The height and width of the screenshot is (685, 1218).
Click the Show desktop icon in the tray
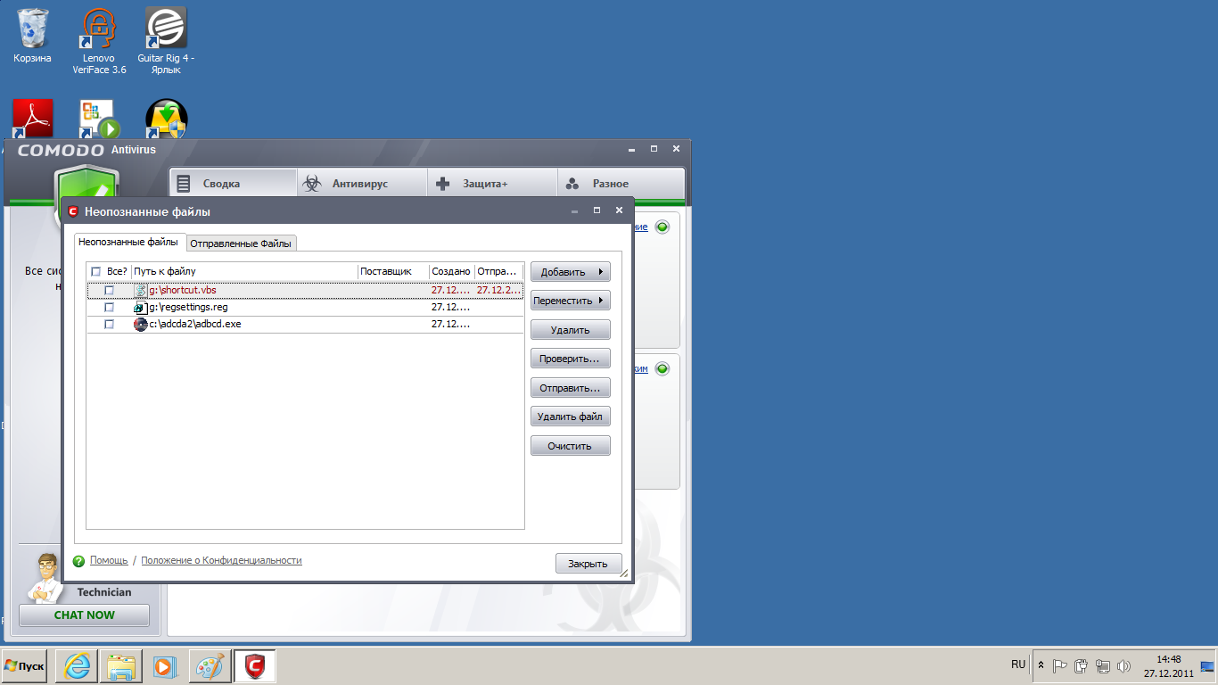pos(1208,665)
